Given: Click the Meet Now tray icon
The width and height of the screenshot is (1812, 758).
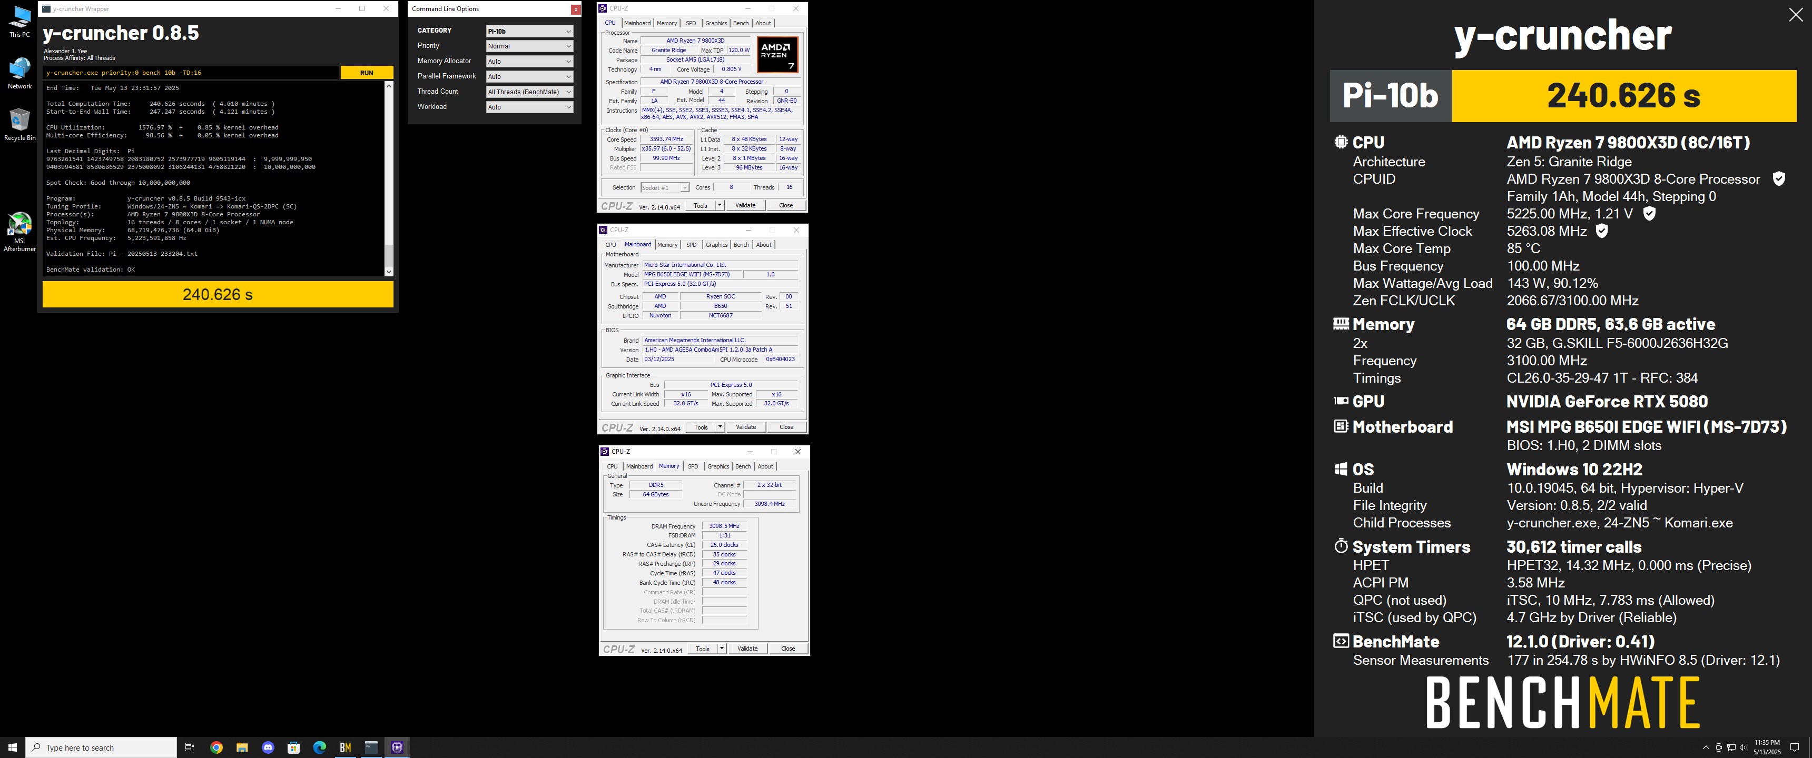Looking at the screenshot, I should tap(1719, 747).
